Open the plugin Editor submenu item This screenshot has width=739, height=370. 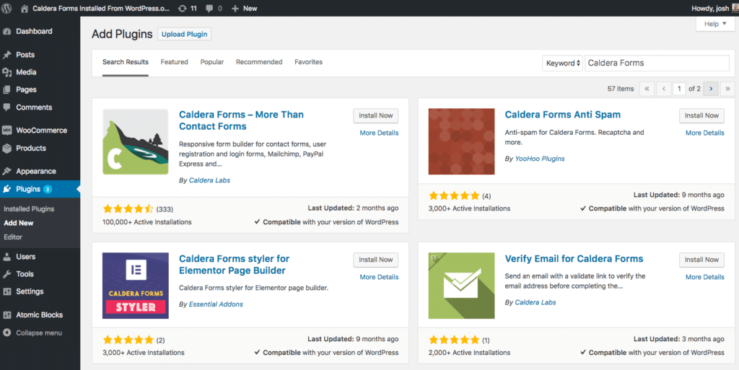point(13,237)
